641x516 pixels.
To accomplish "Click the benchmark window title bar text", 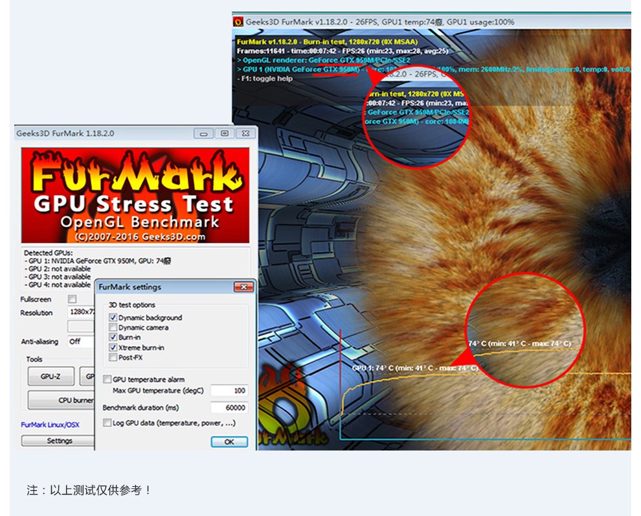I will click(x=380, y=22).
